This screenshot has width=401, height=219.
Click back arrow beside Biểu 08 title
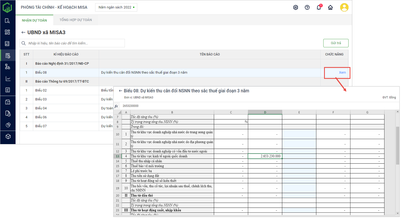(120, 91)
